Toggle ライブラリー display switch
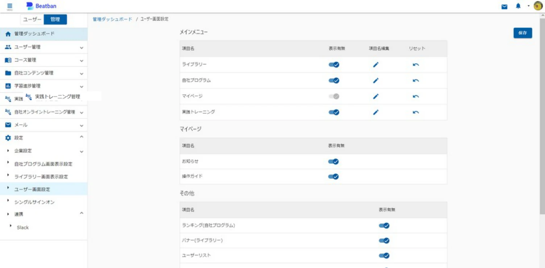This screenshot has height=268, width=545. tap(334, 65)
